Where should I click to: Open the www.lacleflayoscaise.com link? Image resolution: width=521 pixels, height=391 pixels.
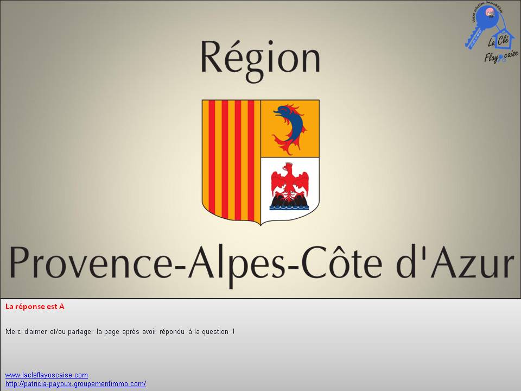(47, 375)
